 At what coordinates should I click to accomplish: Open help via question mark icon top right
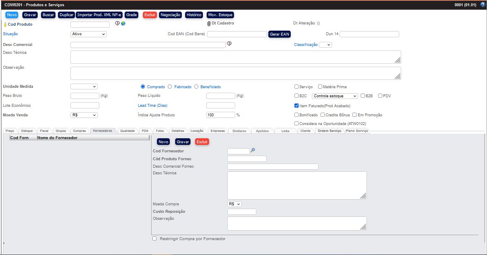tap(483, 4)
